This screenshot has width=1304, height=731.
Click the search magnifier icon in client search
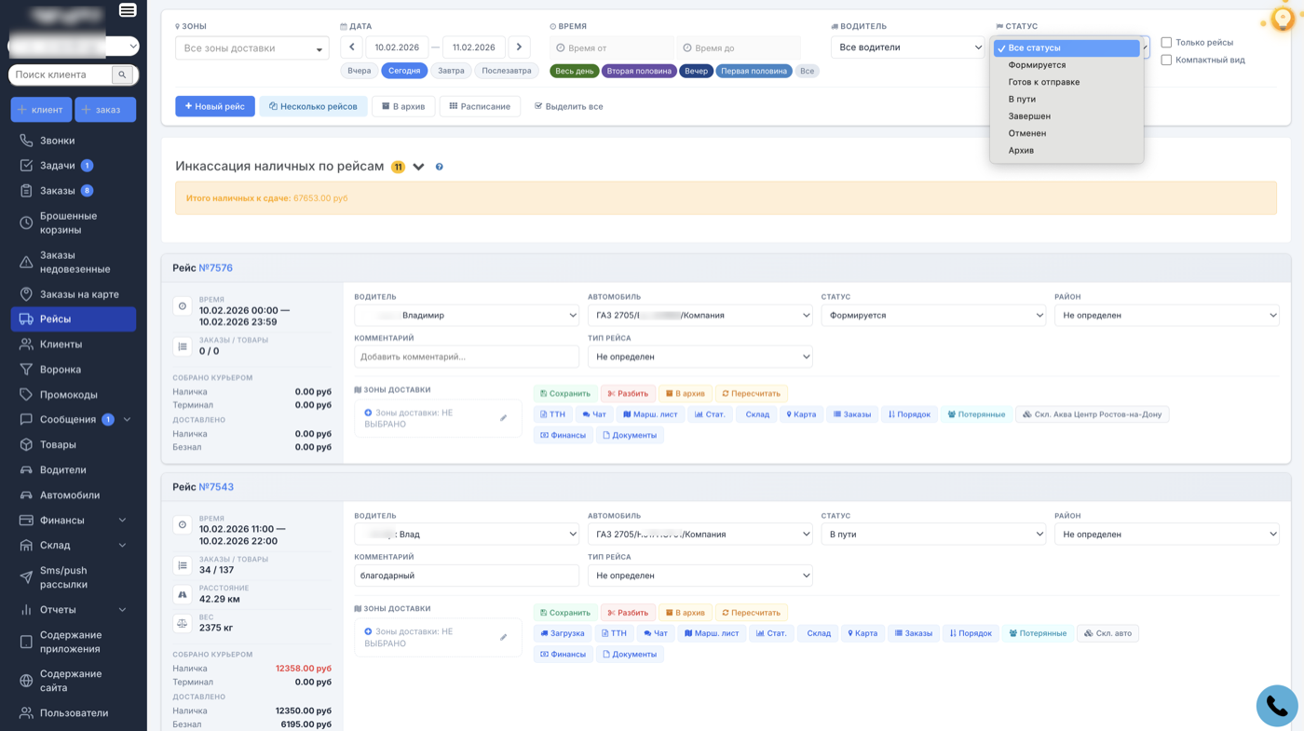click(x=122, y=74)
